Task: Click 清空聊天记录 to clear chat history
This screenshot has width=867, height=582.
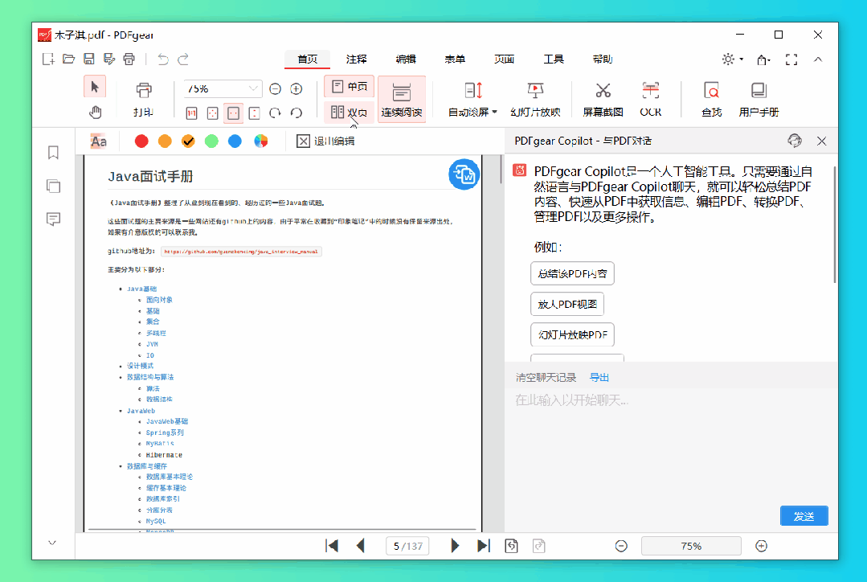Action: [x=546, y=377]
